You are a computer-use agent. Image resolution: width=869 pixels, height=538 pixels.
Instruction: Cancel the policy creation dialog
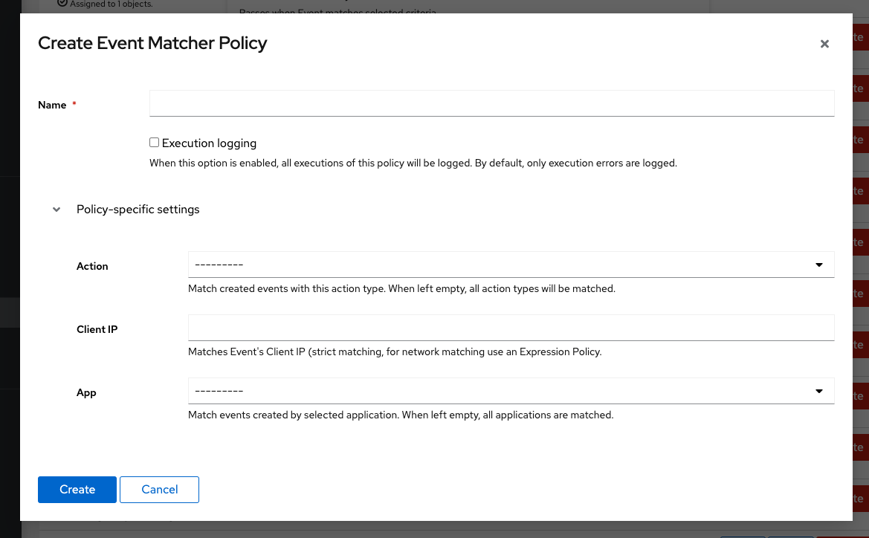(x=159, y=490)
